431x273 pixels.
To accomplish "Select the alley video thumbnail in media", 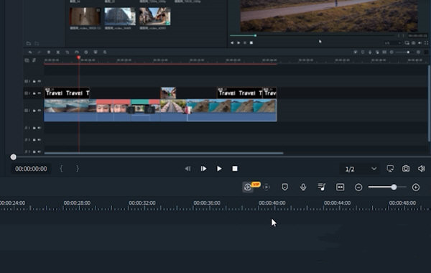I will [x=85, y=17].
